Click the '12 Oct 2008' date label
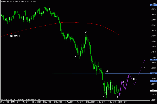The width and height of the screenshot is (157, 104). (x=101, y=102)
